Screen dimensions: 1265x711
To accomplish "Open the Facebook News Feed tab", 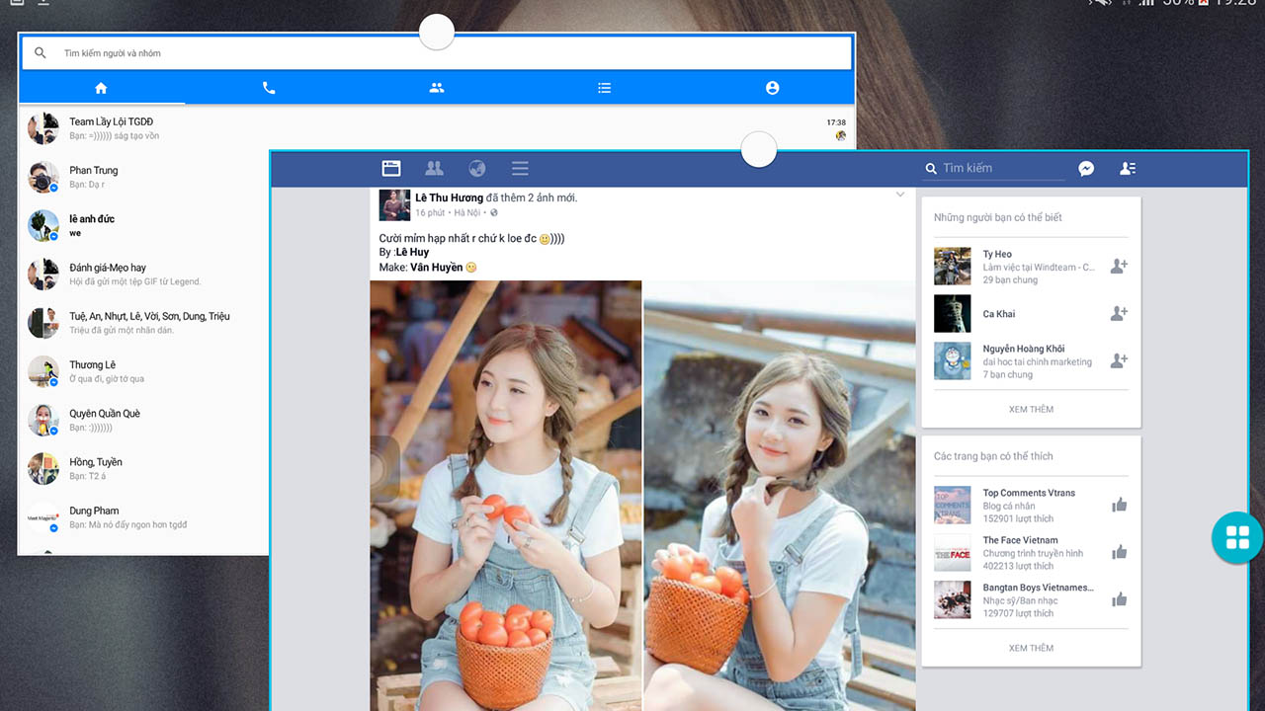I will tap(391, 169).
